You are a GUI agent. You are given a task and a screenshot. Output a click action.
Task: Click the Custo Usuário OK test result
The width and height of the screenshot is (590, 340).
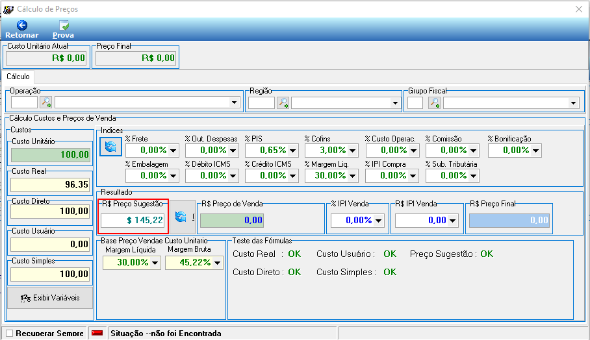(x=390, y=254)
